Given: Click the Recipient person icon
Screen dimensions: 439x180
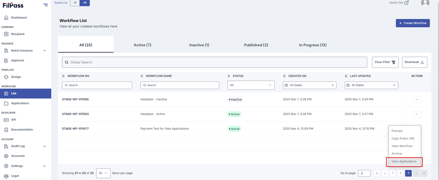Looking at the screenshot, I should [x=6, y=34].
